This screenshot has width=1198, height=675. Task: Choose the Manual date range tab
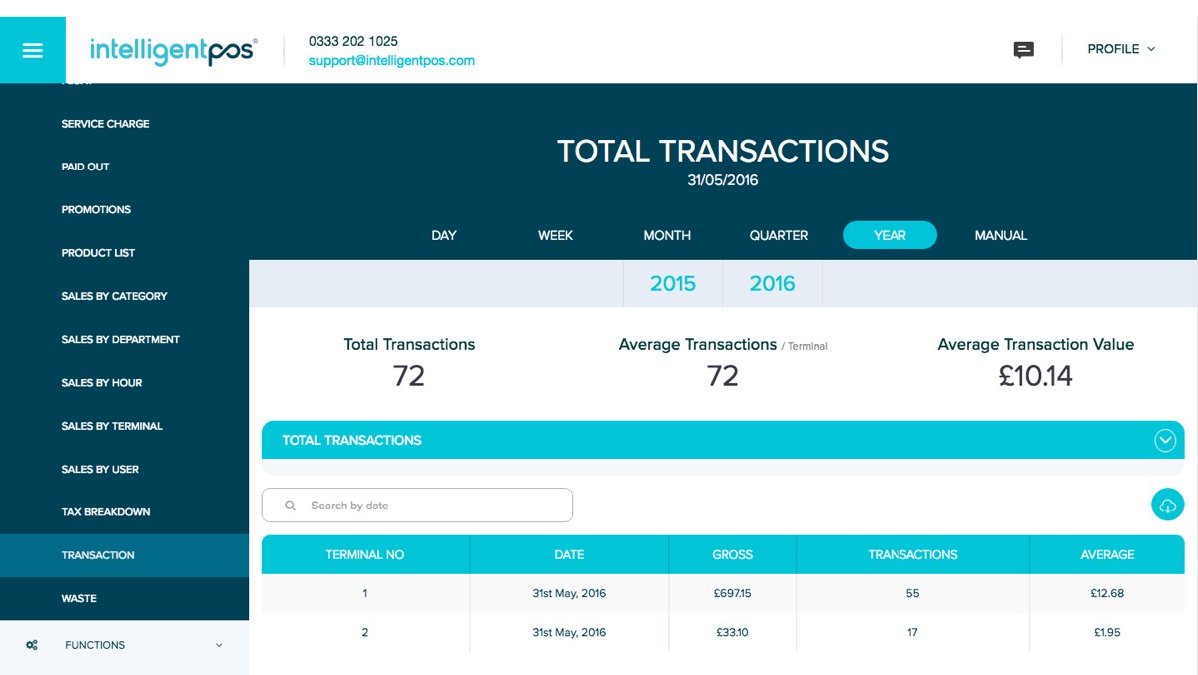click(1000, 235)
